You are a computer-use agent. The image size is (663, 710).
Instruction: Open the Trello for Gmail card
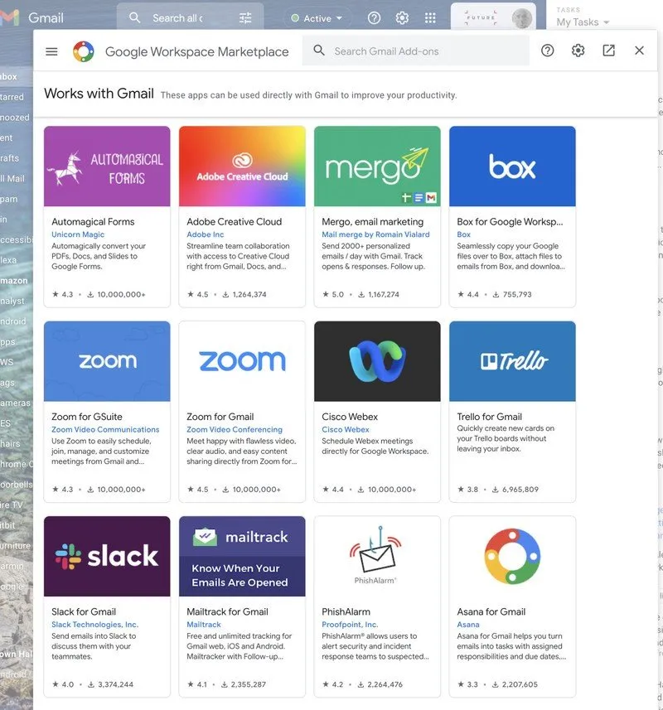coord(512,410)
